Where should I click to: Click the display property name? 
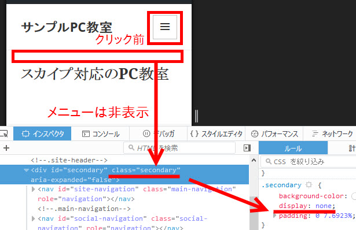pyautogui.click(x=293, y=206)
